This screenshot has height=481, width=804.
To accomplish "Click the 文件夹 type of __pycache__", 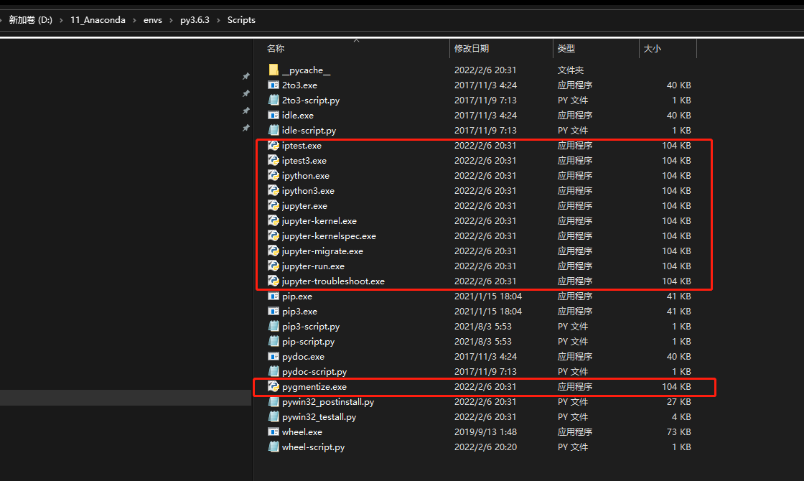I will click(x=571, y=70).
